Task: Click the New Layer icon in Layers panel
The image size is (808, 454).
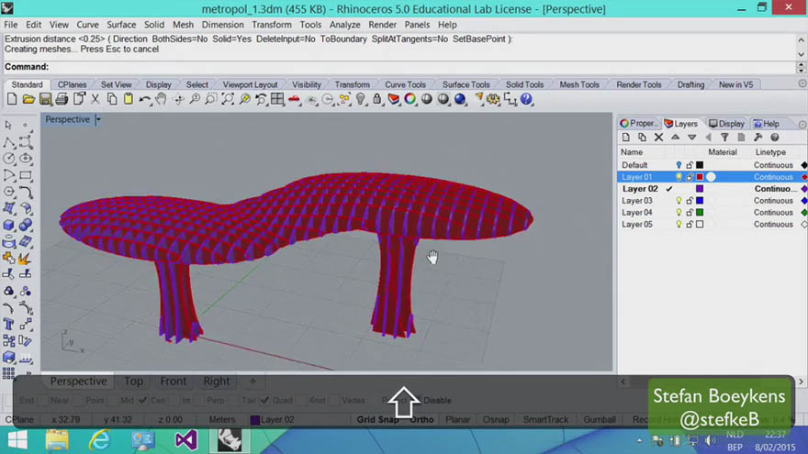Action: [x=625, y=138]
